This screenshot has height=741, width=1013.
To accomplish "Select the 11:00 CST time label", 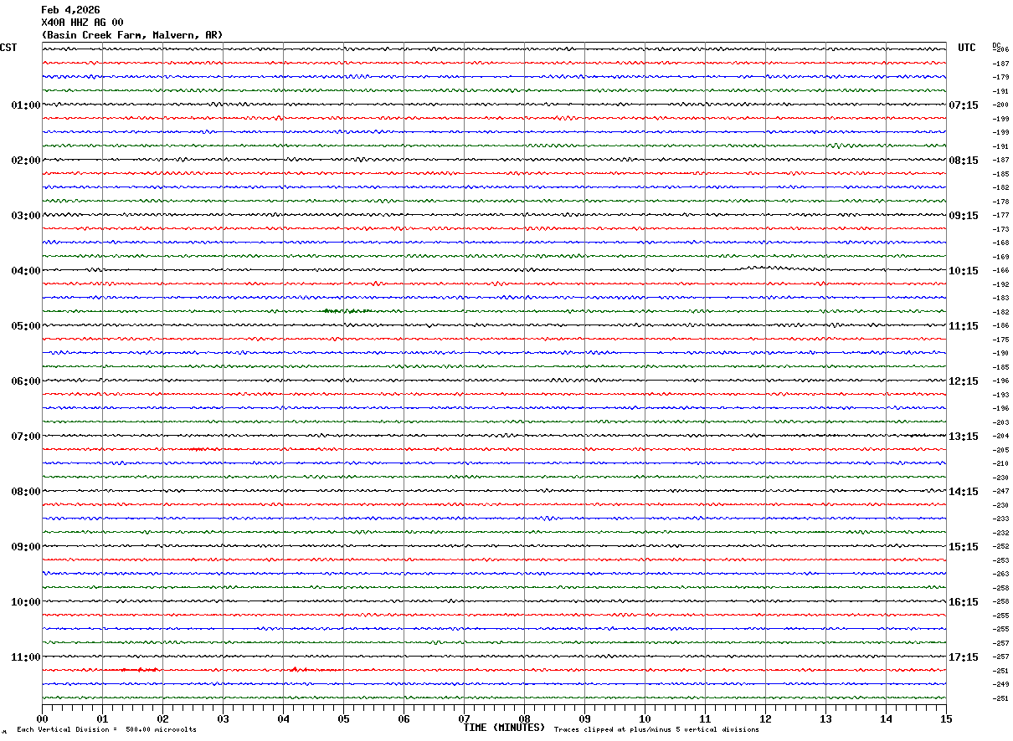I will 26,657.
